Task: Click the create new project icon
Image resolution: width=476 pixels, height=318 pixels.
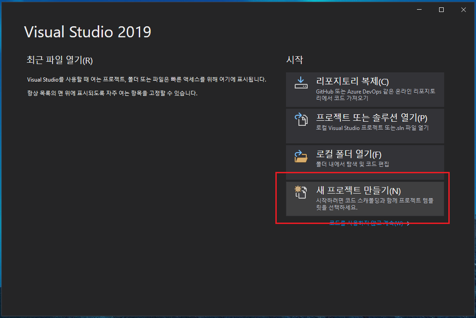Action: tap(301, 192)
